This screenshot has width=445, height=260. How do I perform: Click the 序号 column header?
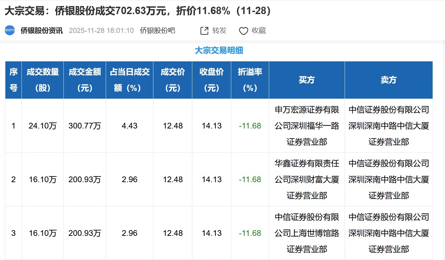point(13,80)
